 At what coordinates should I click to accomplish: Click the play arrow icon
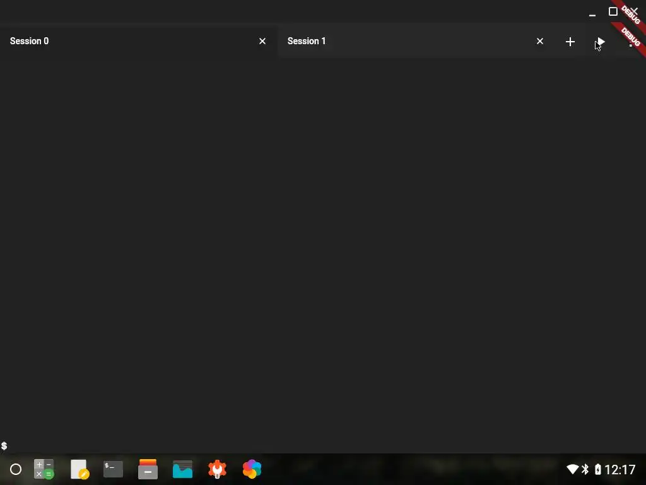point(601,41)
